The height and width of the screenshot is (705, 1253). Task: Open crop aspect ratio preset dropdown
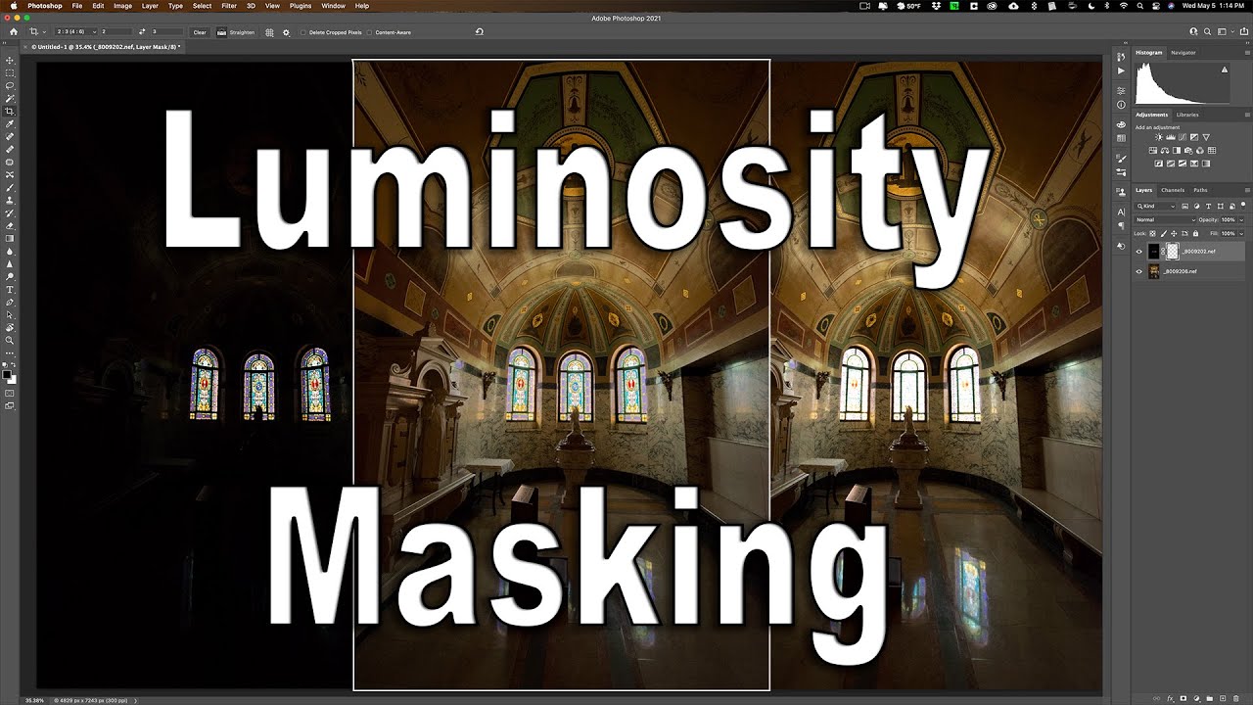(x=76, y=32)
